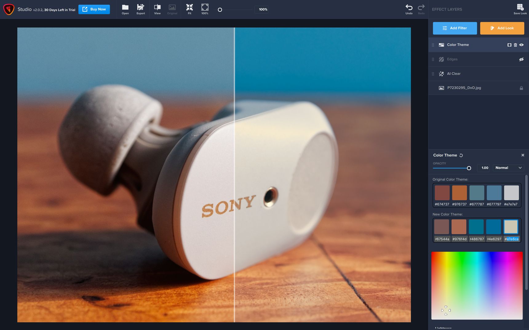
Task: Click the zoom slider handle in toolbar
Action: coord(220,10)
